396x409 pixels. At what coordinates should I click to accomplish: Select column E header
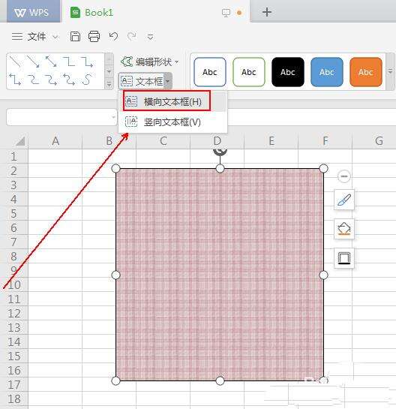coord(271,141)
